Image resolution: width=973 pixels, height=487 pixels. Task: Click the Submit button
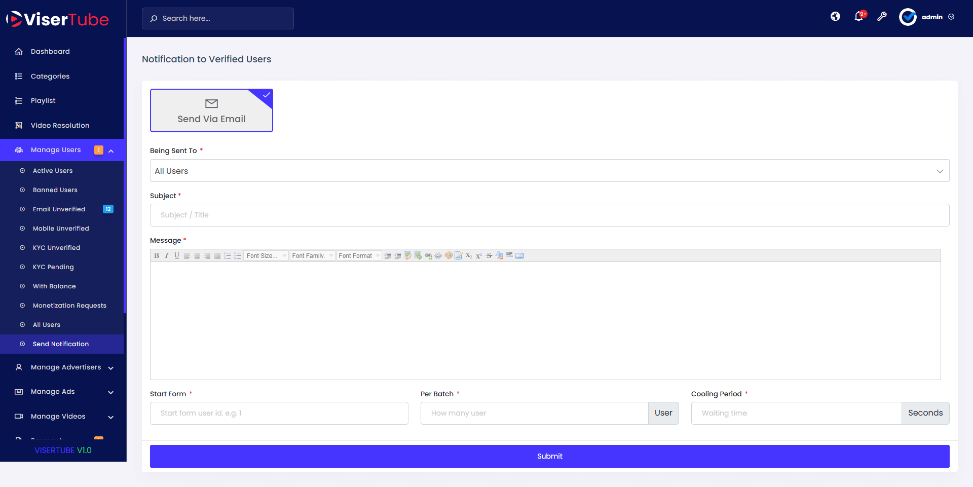point(549,456)
